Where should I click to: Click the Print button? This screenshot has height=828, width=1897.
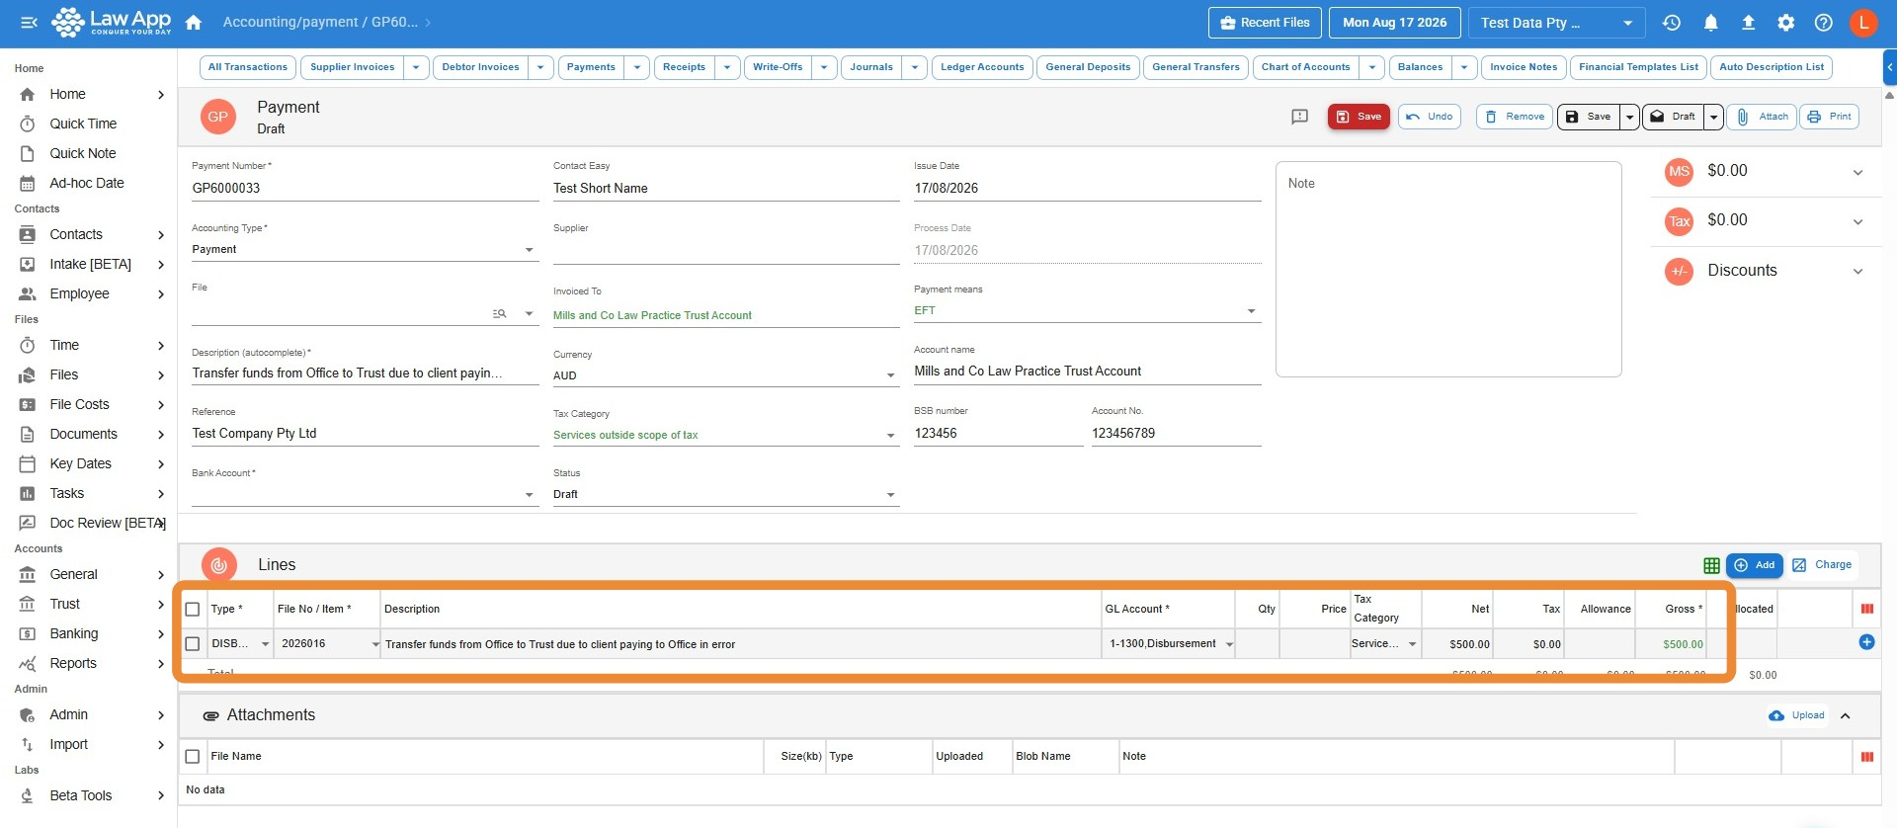point(1830,117)
